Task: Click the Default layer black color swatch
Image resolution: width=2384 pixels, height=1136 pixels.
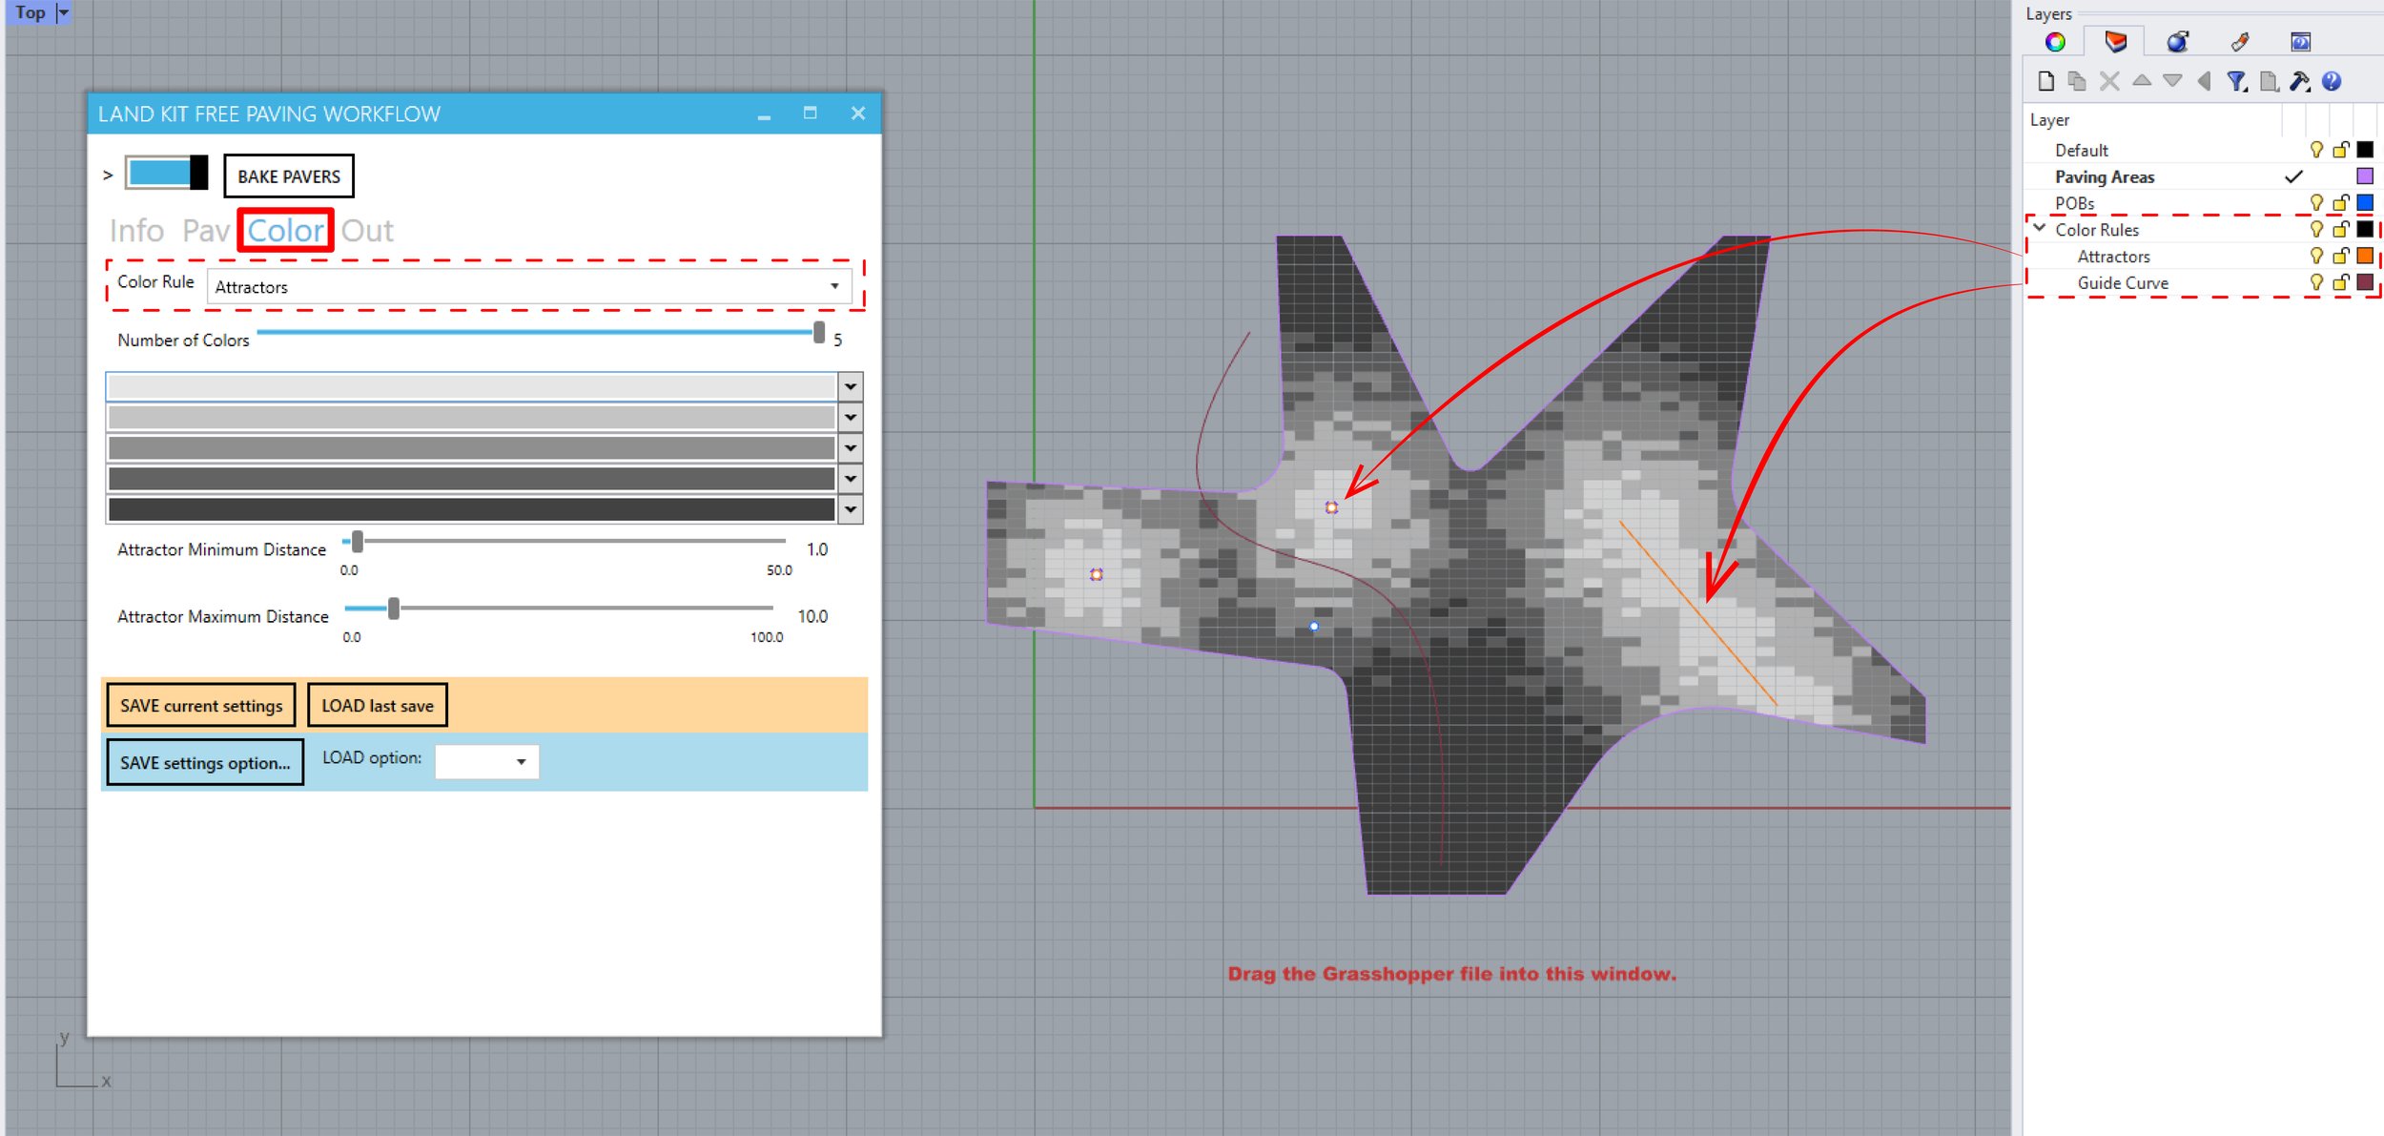Action: point(2365,150)
